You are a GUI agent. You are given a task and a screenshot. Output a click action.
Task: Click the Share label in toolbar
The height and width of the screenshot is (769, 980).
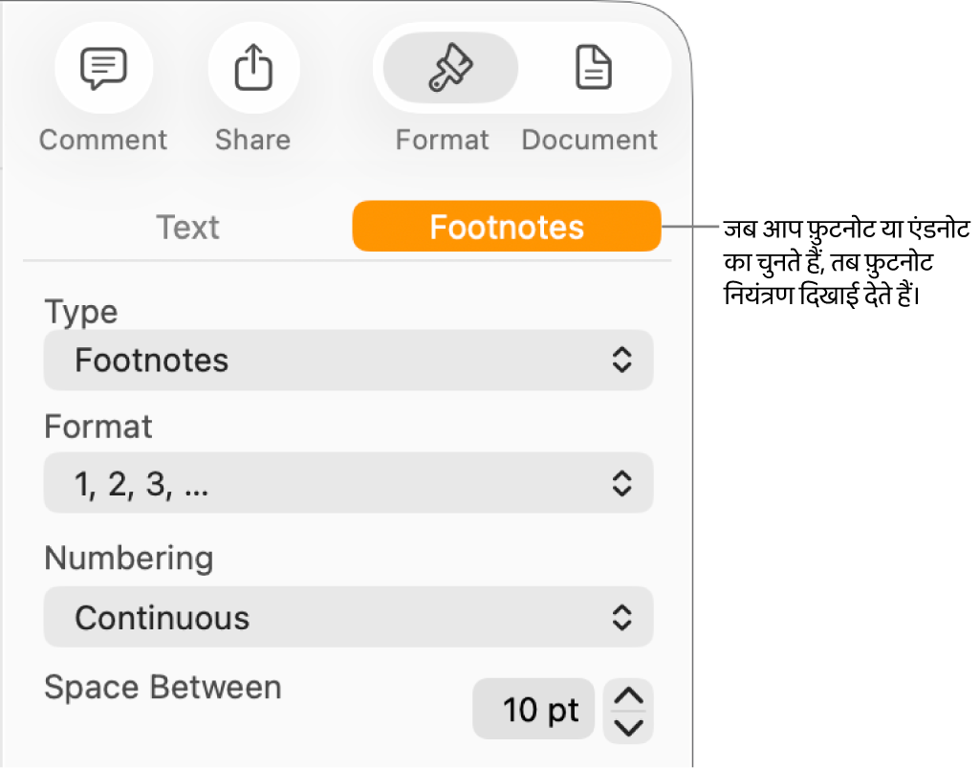tap(252, 140)
